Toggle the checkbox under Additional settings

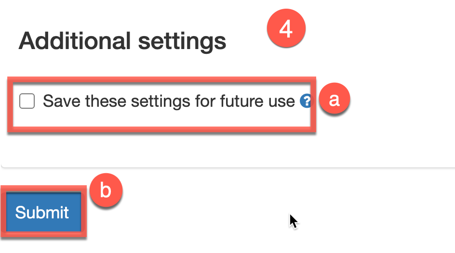[x=27, y=101]
